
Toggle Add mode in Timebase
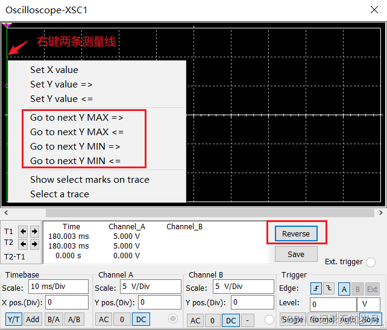click(33, 319)
